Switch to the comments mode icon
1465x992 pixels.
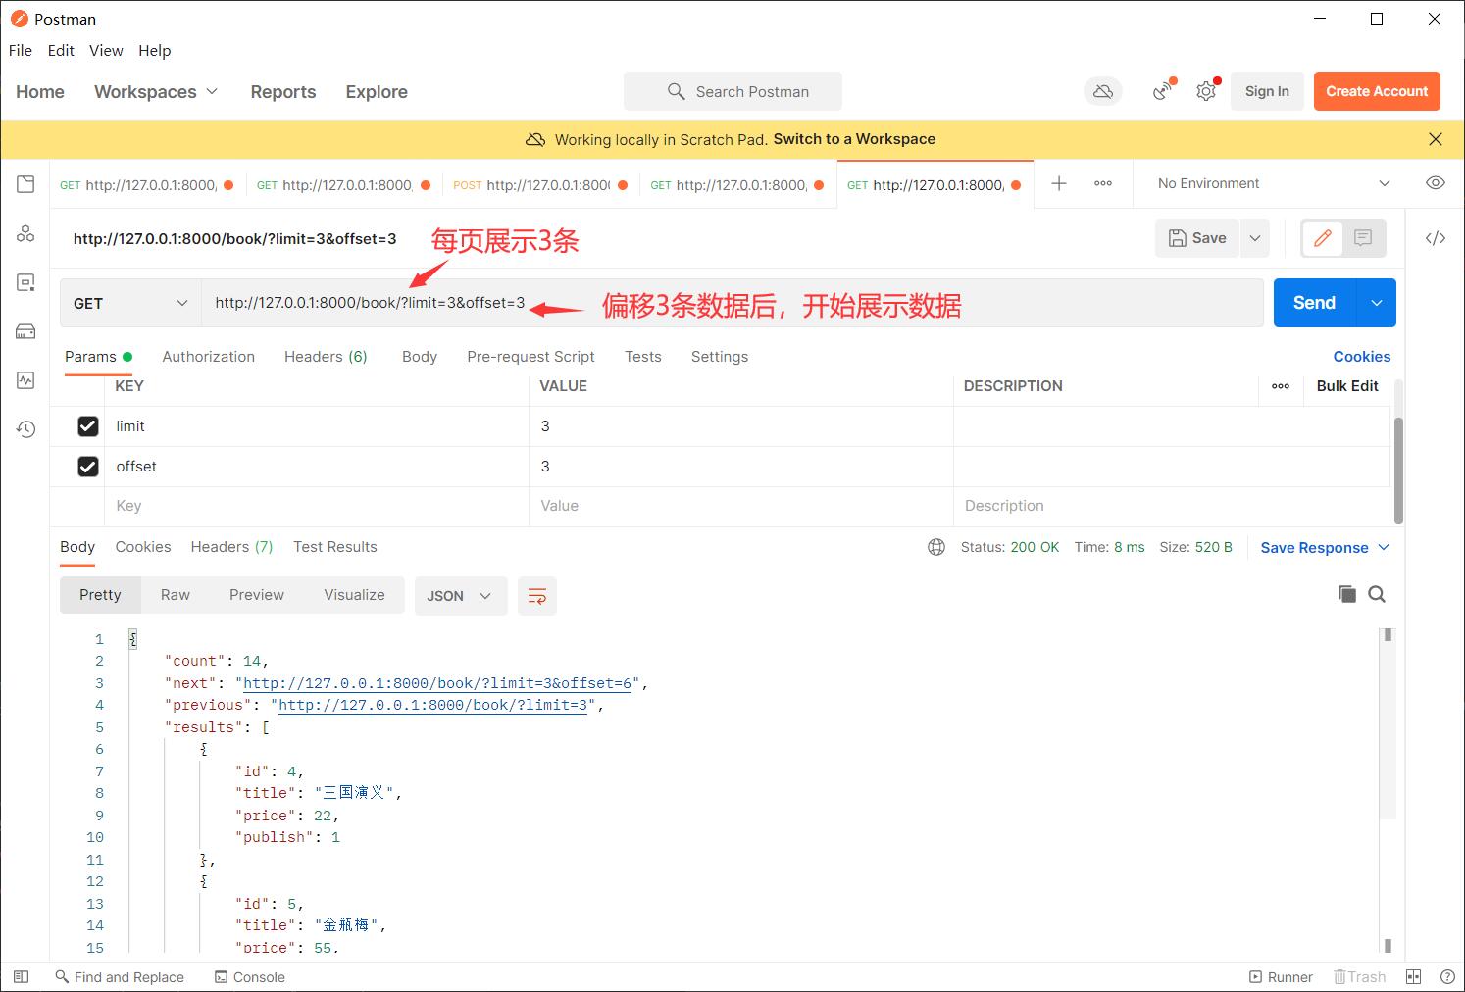tap(1363, 238)
